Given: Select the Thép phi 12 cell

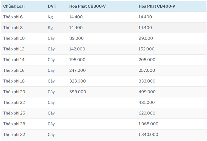Looking at the screenshot, I should (x=14, y=49).
